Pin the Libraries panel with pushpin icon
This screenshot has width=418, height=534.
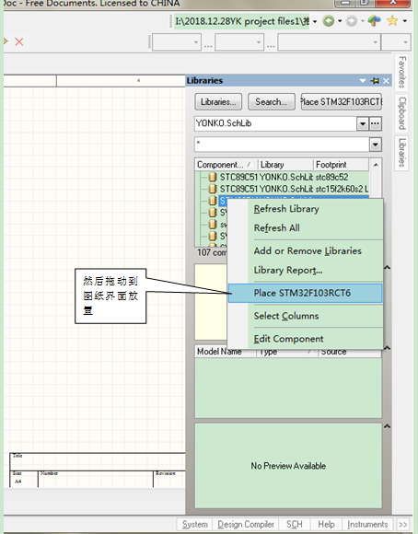pyautogui.click(x=376, y=81)
